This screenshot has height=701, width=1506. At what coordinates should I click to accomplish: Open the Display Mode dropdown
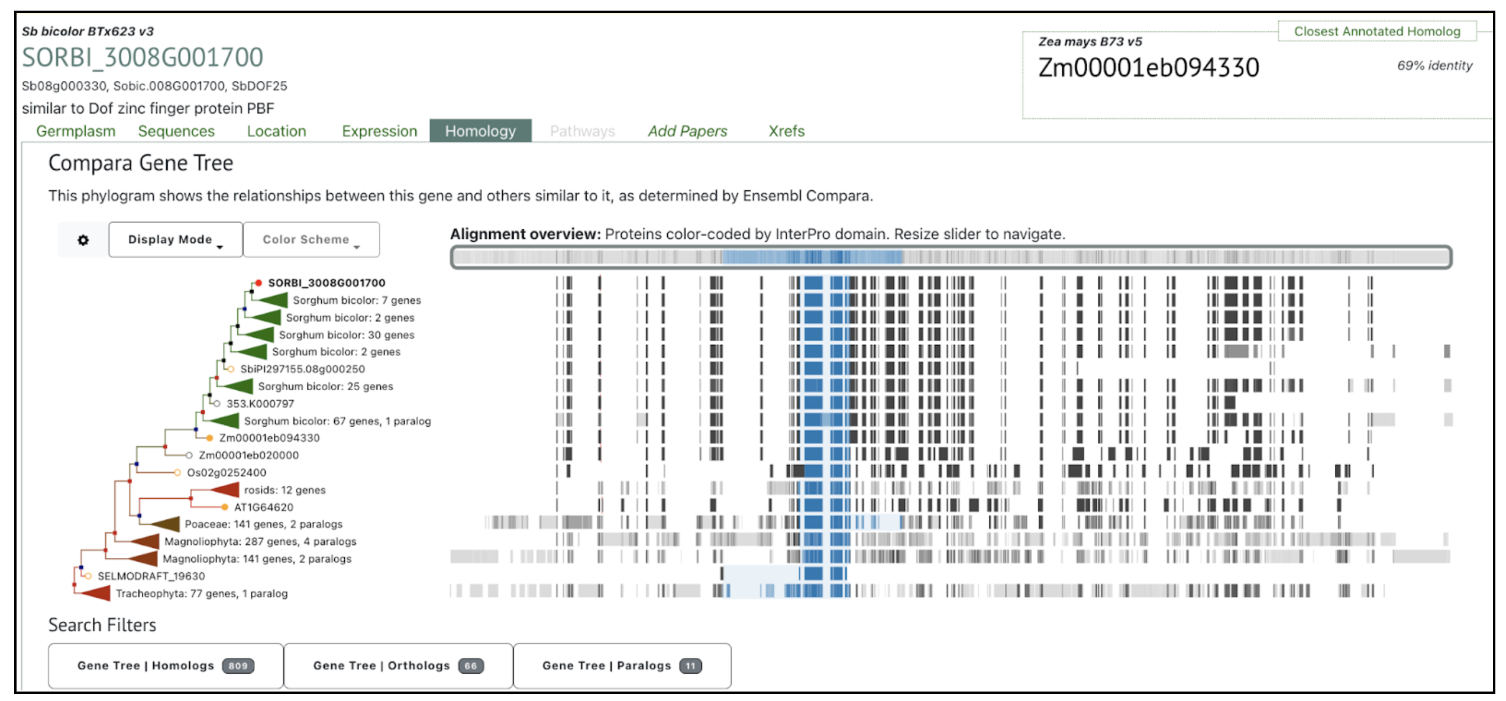[x=175, y=240]
